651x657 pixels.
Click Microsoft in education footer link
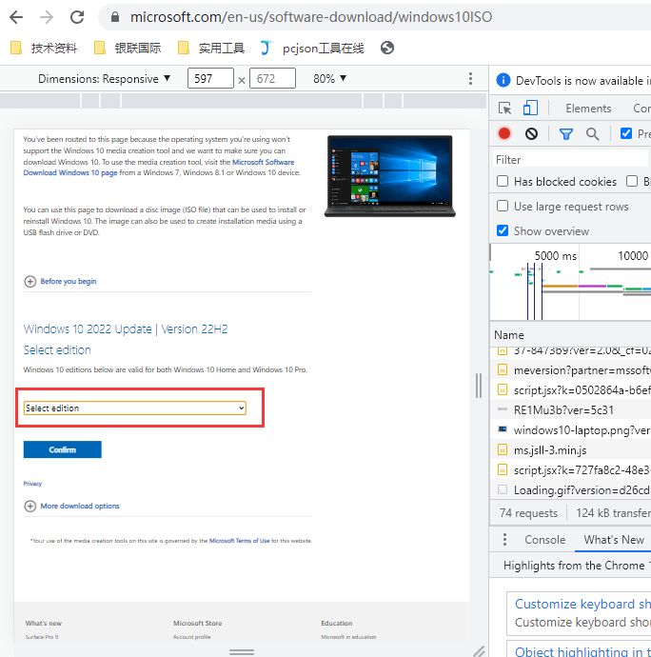[348, 637]
